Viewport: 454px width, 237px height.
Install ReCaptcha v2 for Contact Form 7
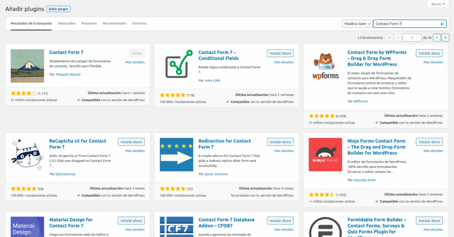click(131, 142)
